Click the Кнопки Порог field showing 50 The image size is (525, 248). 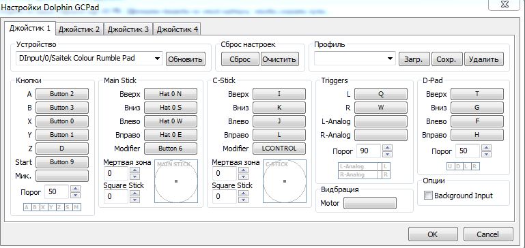(56, 192)
